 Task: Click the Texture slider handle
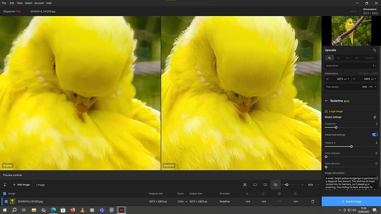(x=351, y=146)
